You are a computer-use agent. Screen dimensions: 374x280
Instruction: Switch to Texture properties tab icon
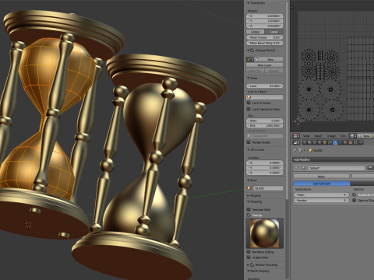[x=351, y=142]
